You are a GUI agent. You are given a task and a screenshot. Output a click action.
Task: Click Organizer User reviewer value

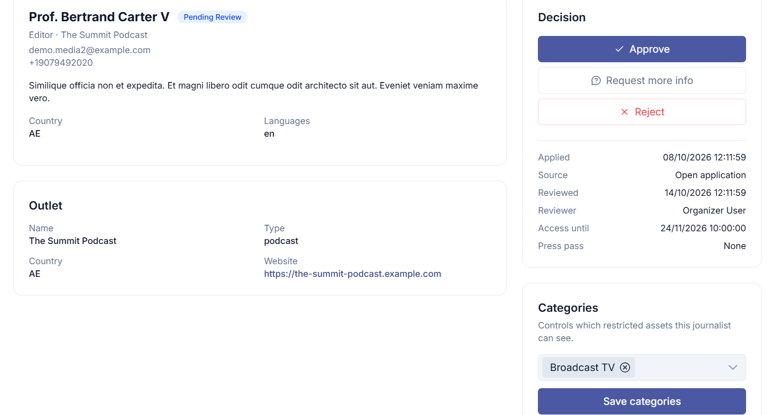point(714,211)
